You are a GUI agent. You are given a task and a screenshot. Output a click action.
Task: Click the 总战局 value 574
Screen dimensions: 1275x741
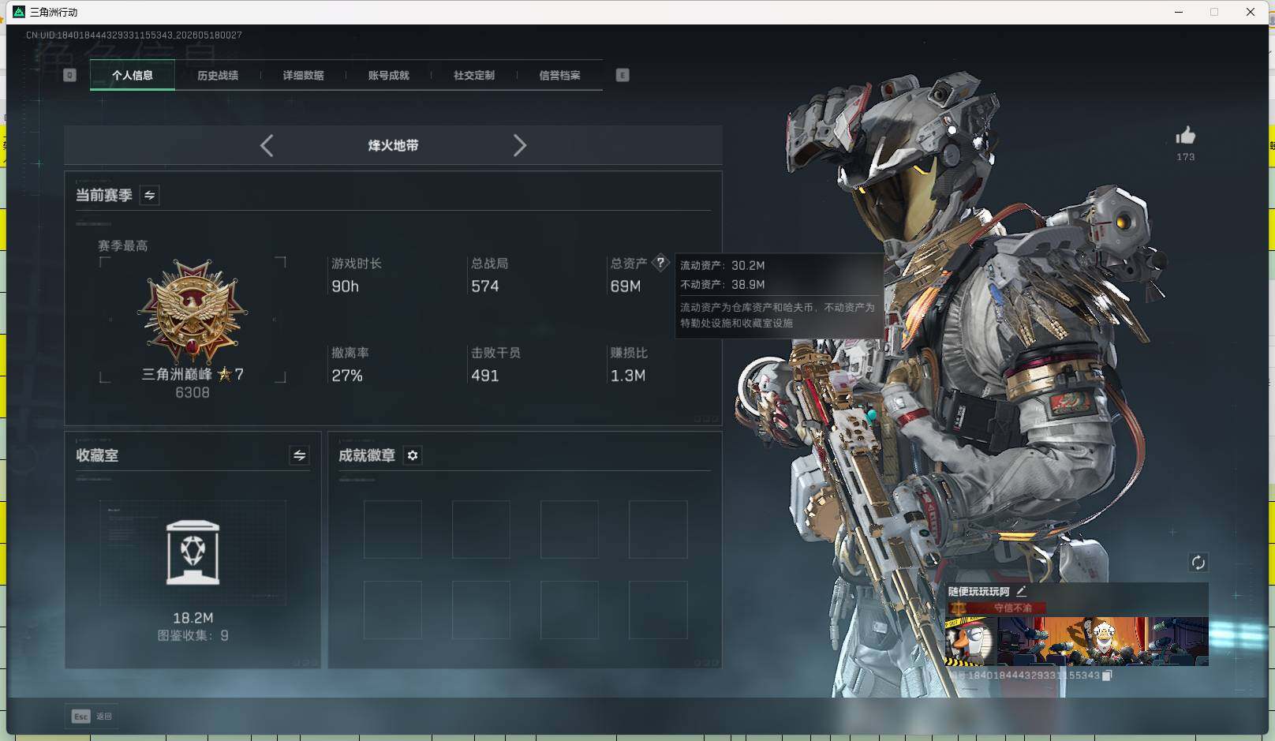tap(485, 286)
